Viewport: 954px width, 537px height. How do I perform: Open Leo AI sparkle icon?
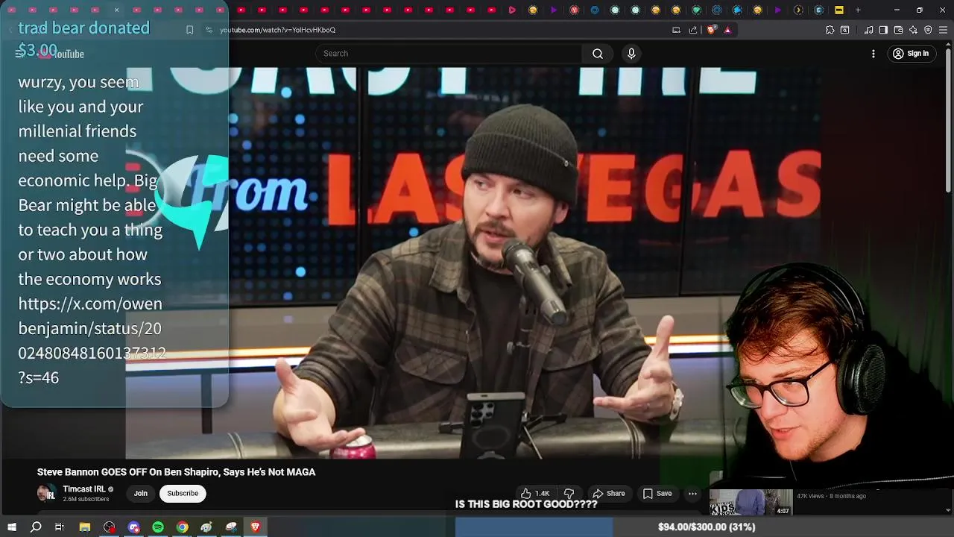(x=913, y=30)
